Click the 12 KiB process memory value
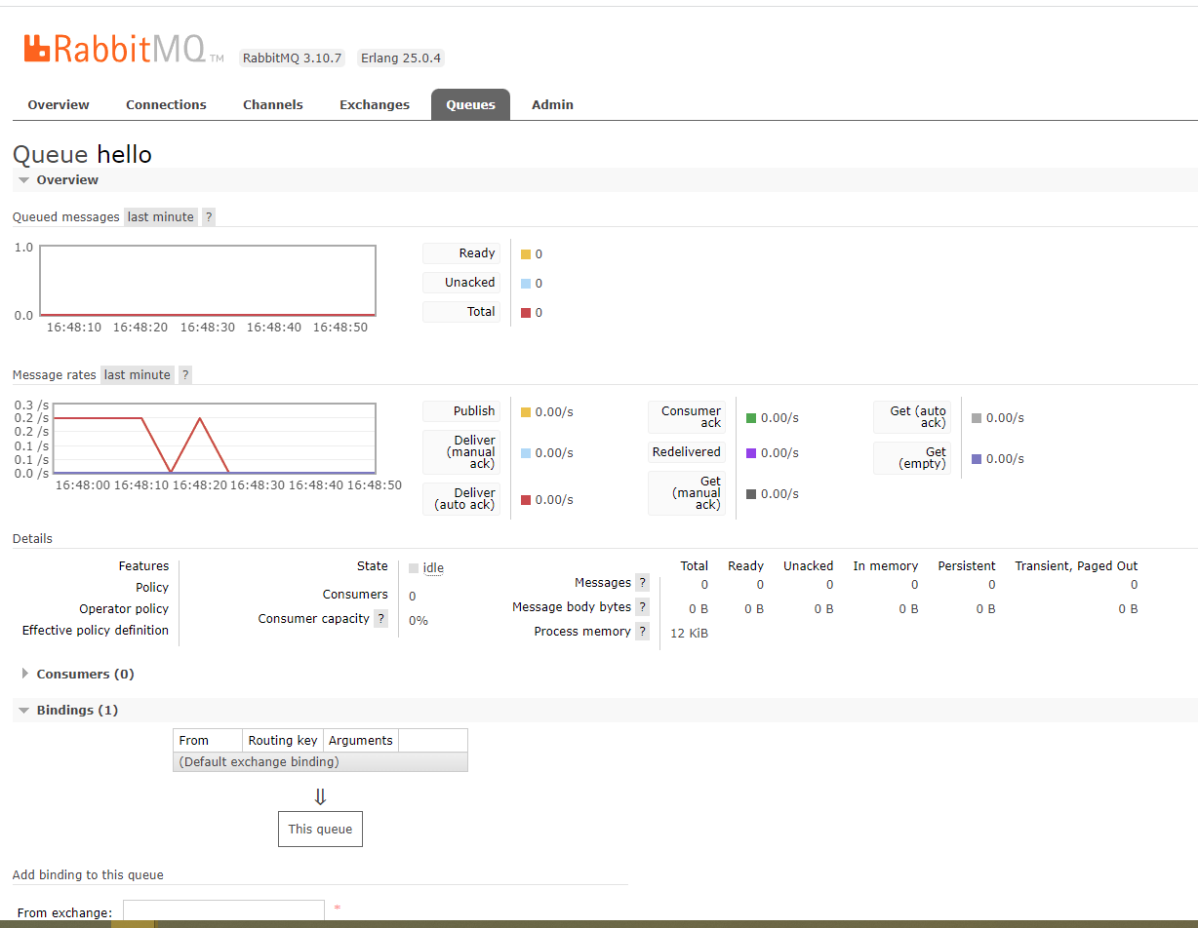 pos(690,633)
